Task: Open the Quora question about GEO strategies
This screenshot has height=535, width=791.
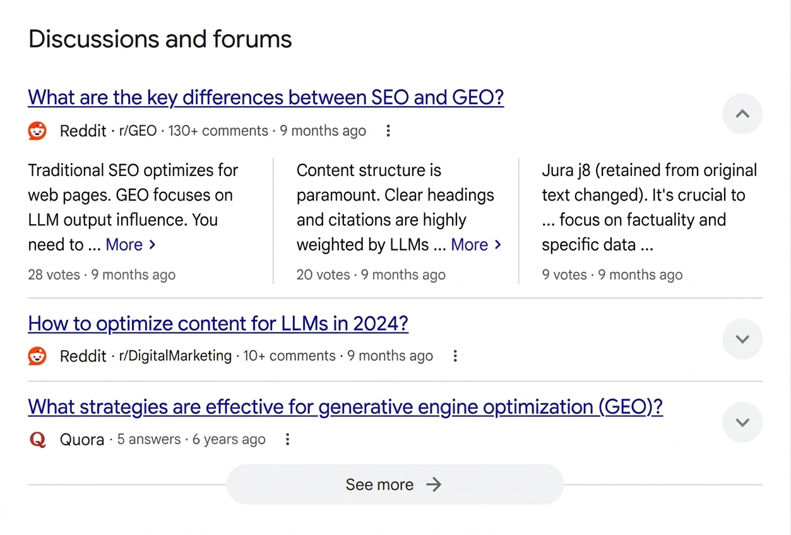Action: (x=345, y=407)
